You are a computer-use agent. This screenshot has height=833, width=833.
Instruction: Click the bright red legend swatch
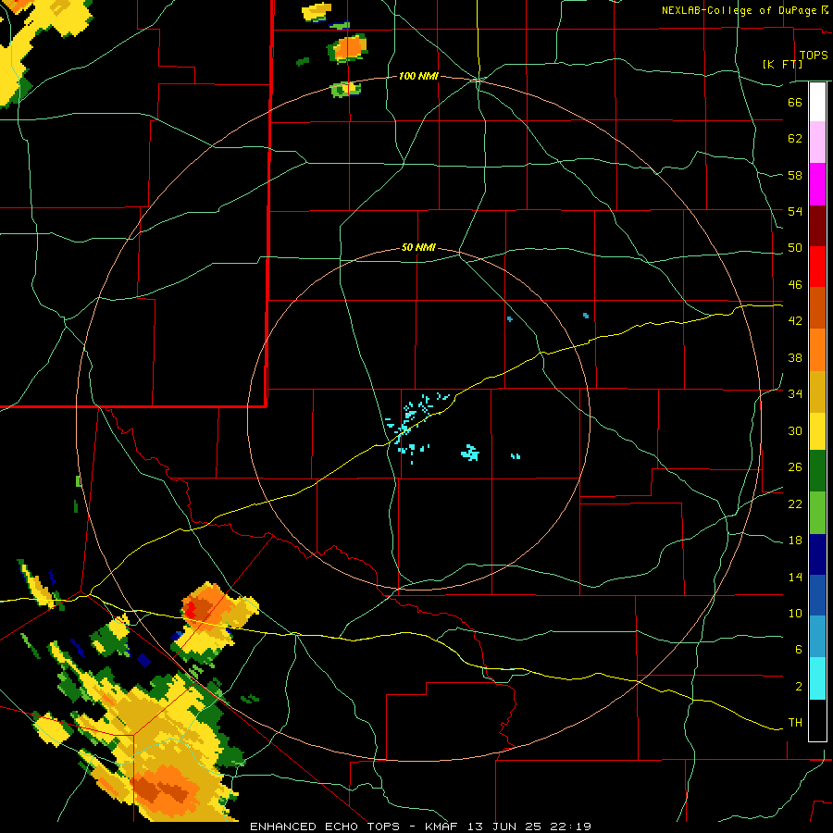click(x=817, y=267)
